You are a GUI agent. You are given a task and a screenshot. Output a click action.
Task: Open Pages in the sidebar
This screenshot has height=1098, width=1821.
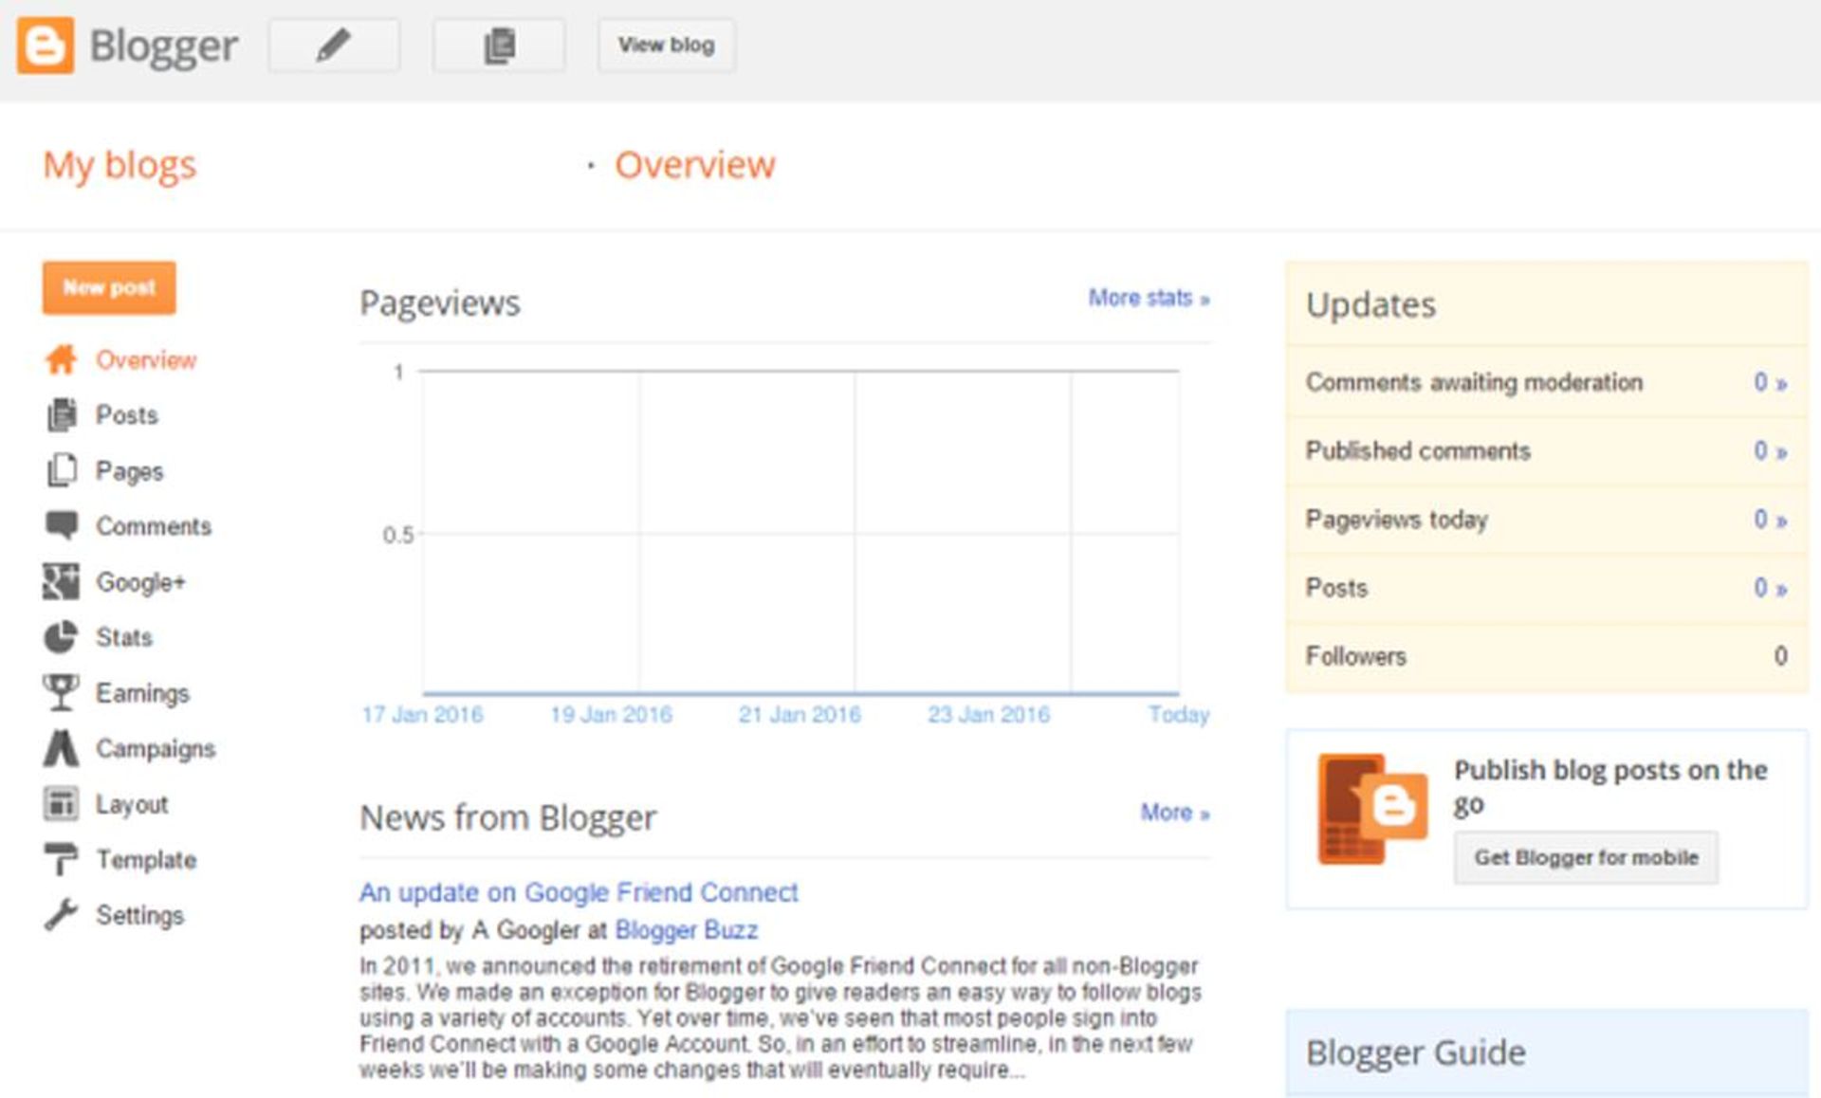(129, 471)
